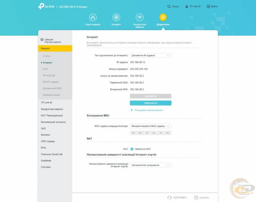The height and width of the screenshot is (202, 256).
Task: Click the TP-Link ID header link
Action: tap(195, 6)
